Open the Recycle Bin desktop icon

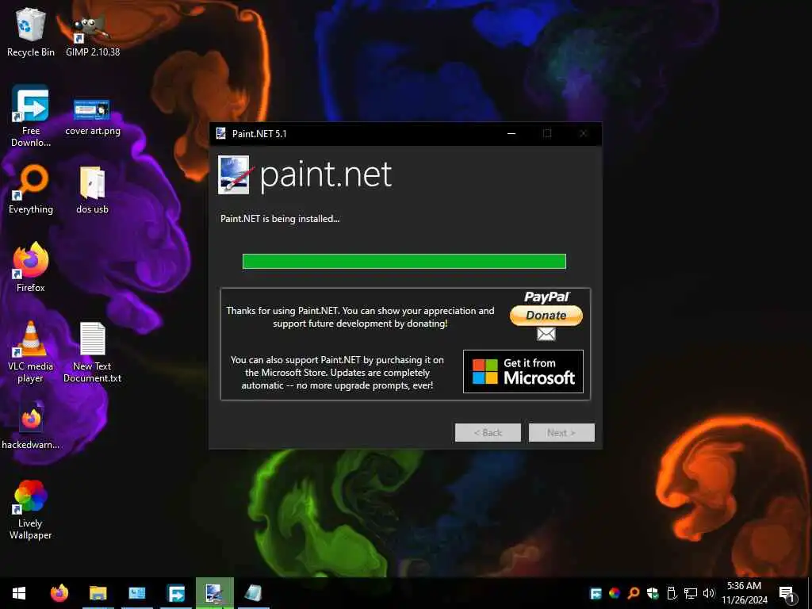click(x=31, y=32)
